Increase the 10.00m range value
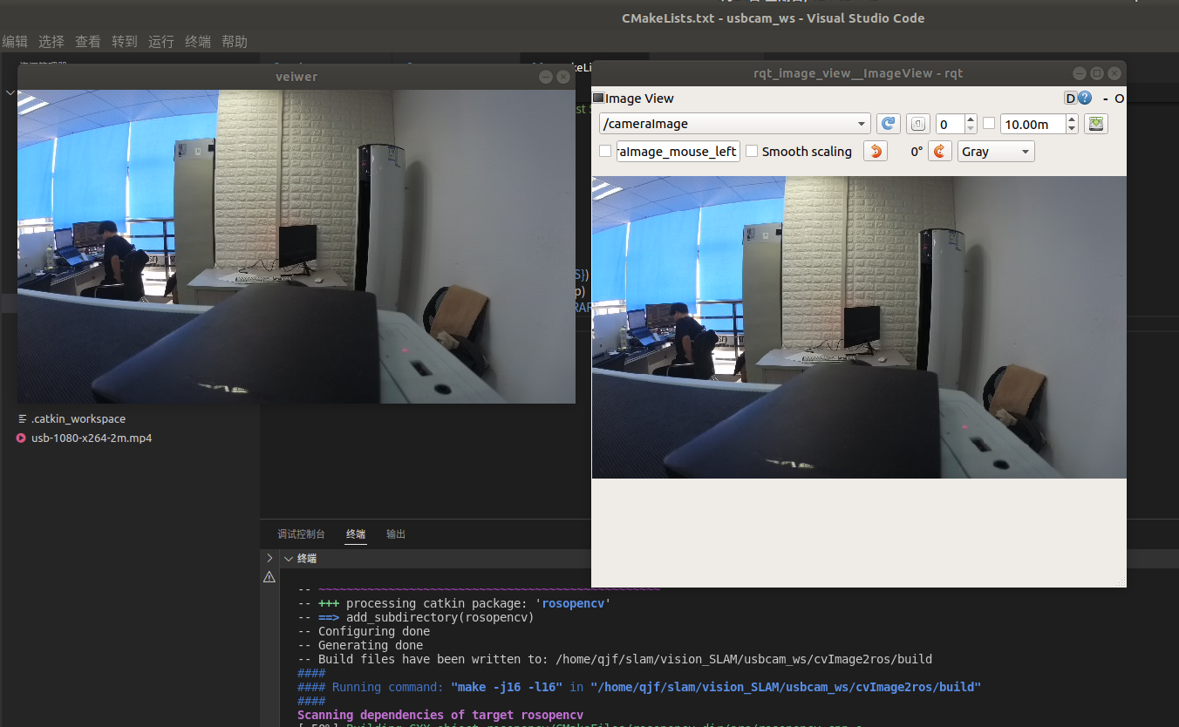 [1073, 119]
